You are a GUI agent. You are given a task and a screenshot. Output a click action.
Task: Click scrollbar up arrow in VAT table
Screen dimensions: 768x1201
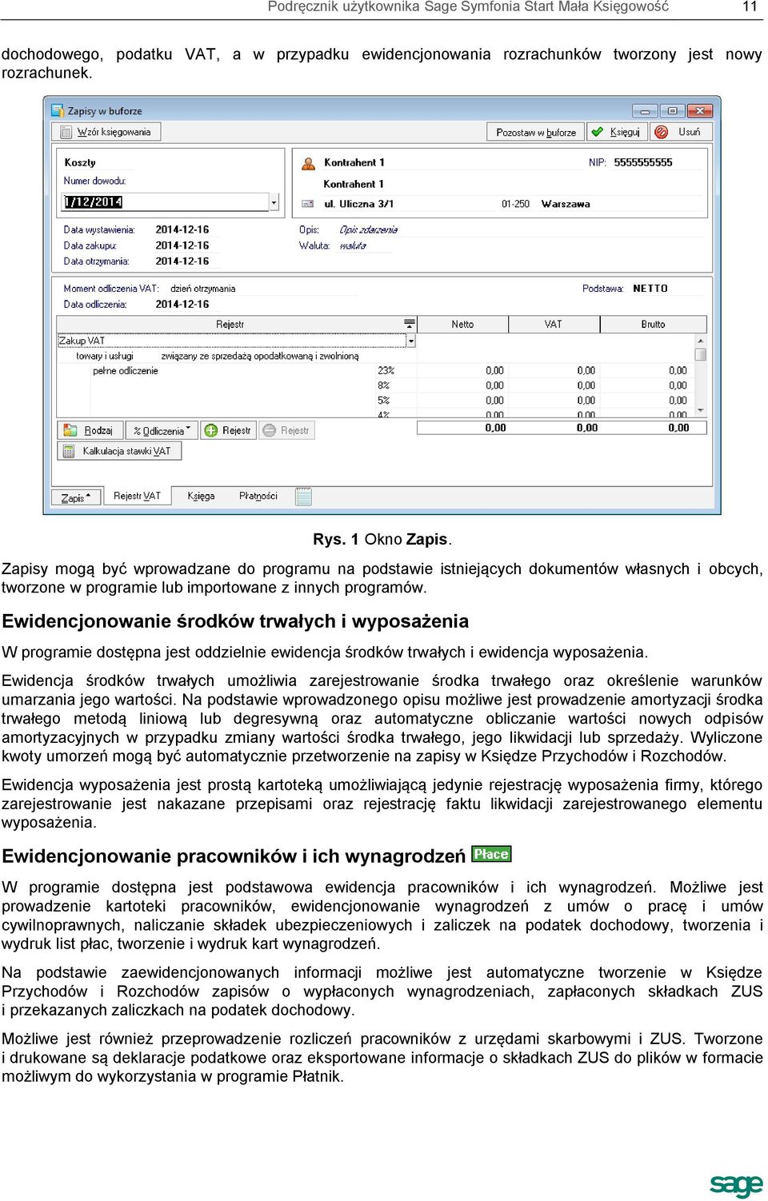click(x=701, y=341)
